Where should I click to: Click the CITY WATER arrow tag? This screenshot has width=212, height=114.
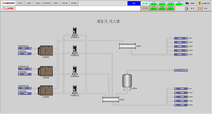coord(181,70)
